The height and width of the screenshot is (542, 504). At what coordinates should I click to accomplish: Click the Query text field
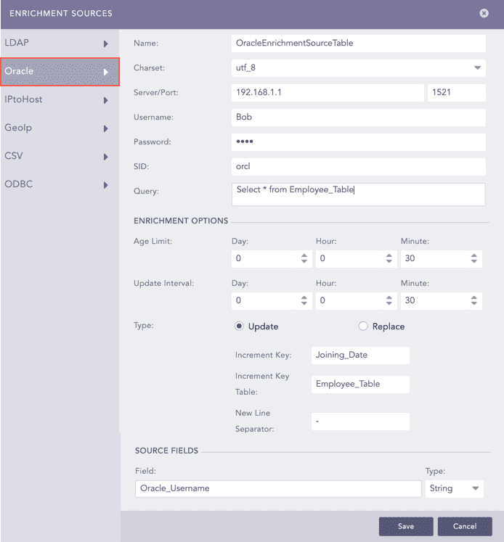[358, 194]
